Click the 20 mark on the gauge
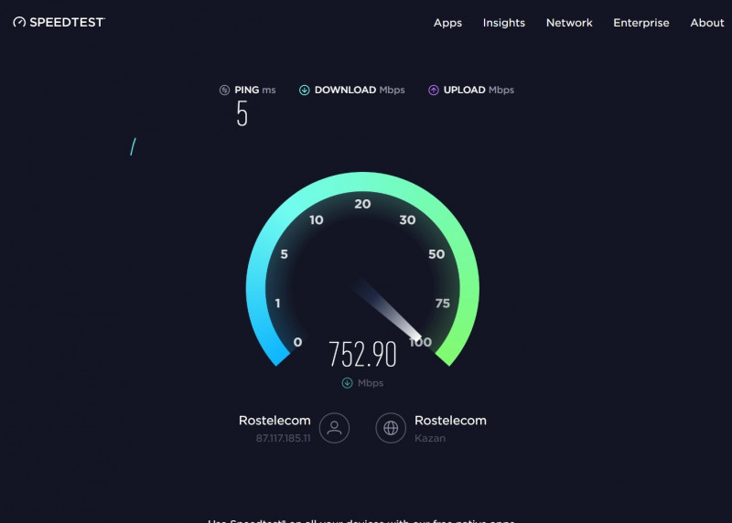 [x=362, y=204]
